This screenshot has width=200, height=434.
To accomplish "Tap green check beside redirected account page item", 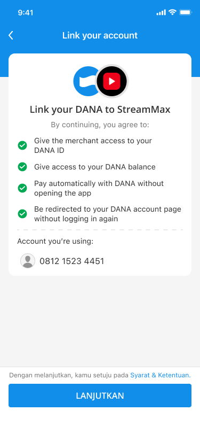I will (x=22, y=214).
